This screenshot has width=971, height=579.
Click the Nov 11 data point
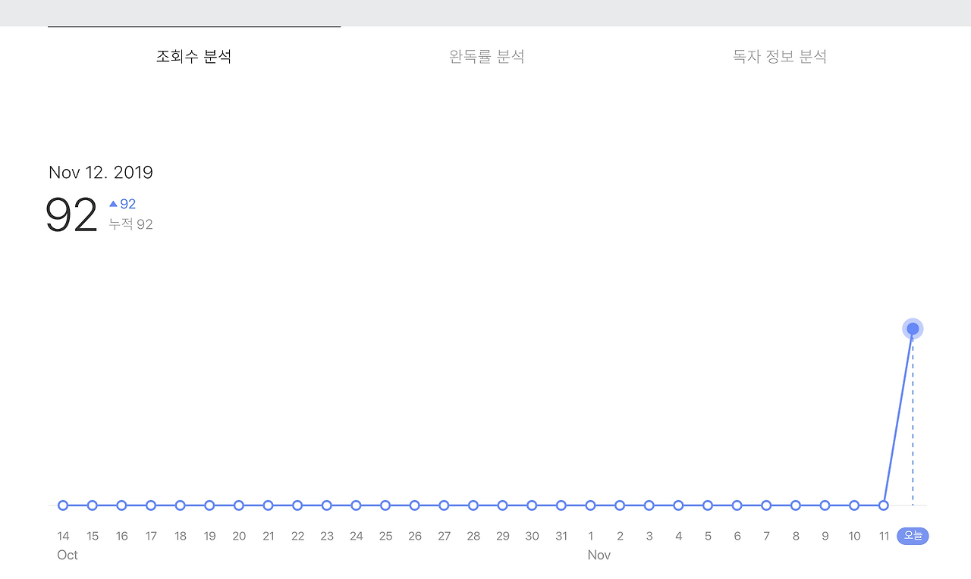coord(884,505)
